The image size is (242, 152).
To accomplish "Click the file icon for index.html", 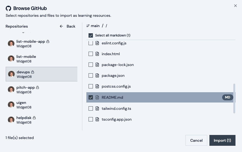I will coord(97,54).
